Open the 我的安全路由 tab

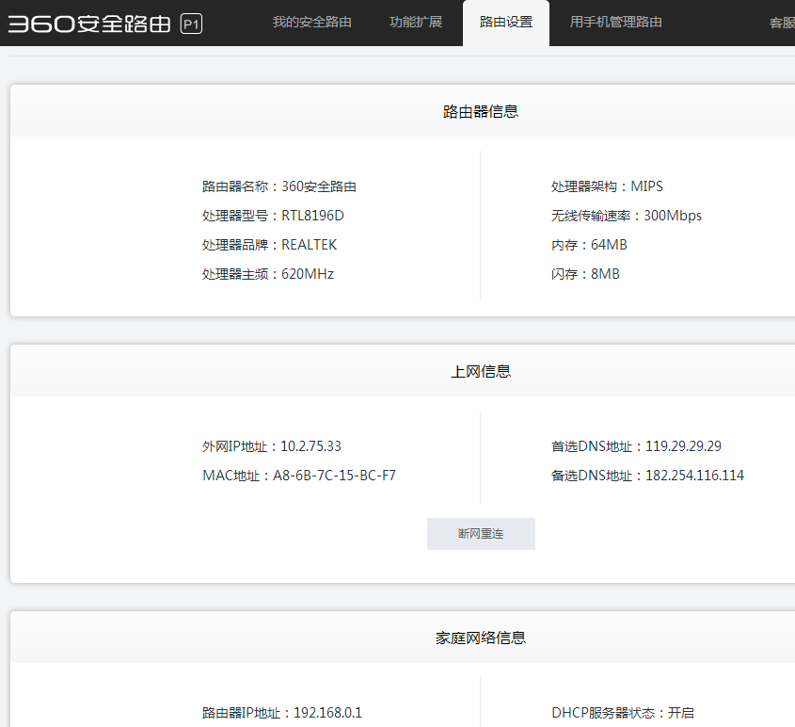pyautogui.click(x=311, y=22)
